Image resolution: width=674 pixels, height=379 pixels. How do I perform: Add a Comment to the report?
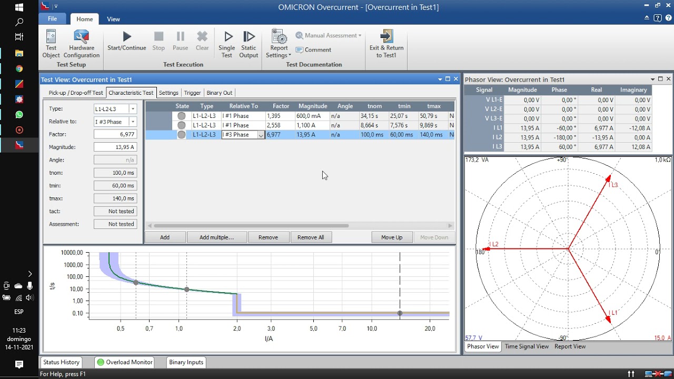coord(313,49)
